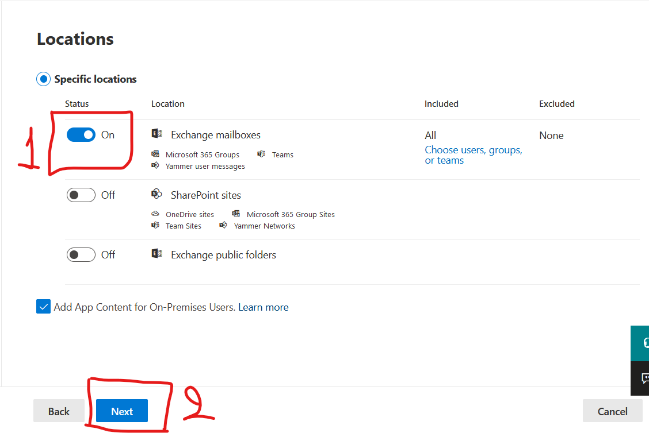Viewport: 649px width, 433px height.
Task: Turn on the SharePoint sites toggle
Action: coord(81,195)
